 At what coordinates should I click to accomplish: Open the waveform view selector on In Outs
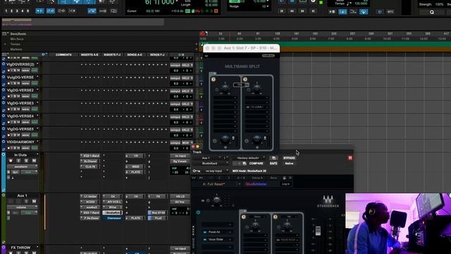[x=22, y=167]
